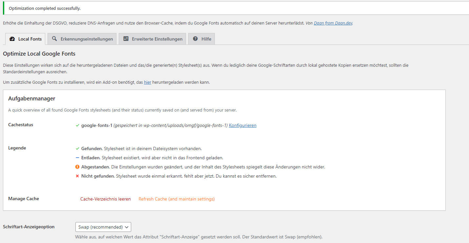Click the orange Abgestanden warning icon
The width and height of the screenshot is (469, 243).
77,167
